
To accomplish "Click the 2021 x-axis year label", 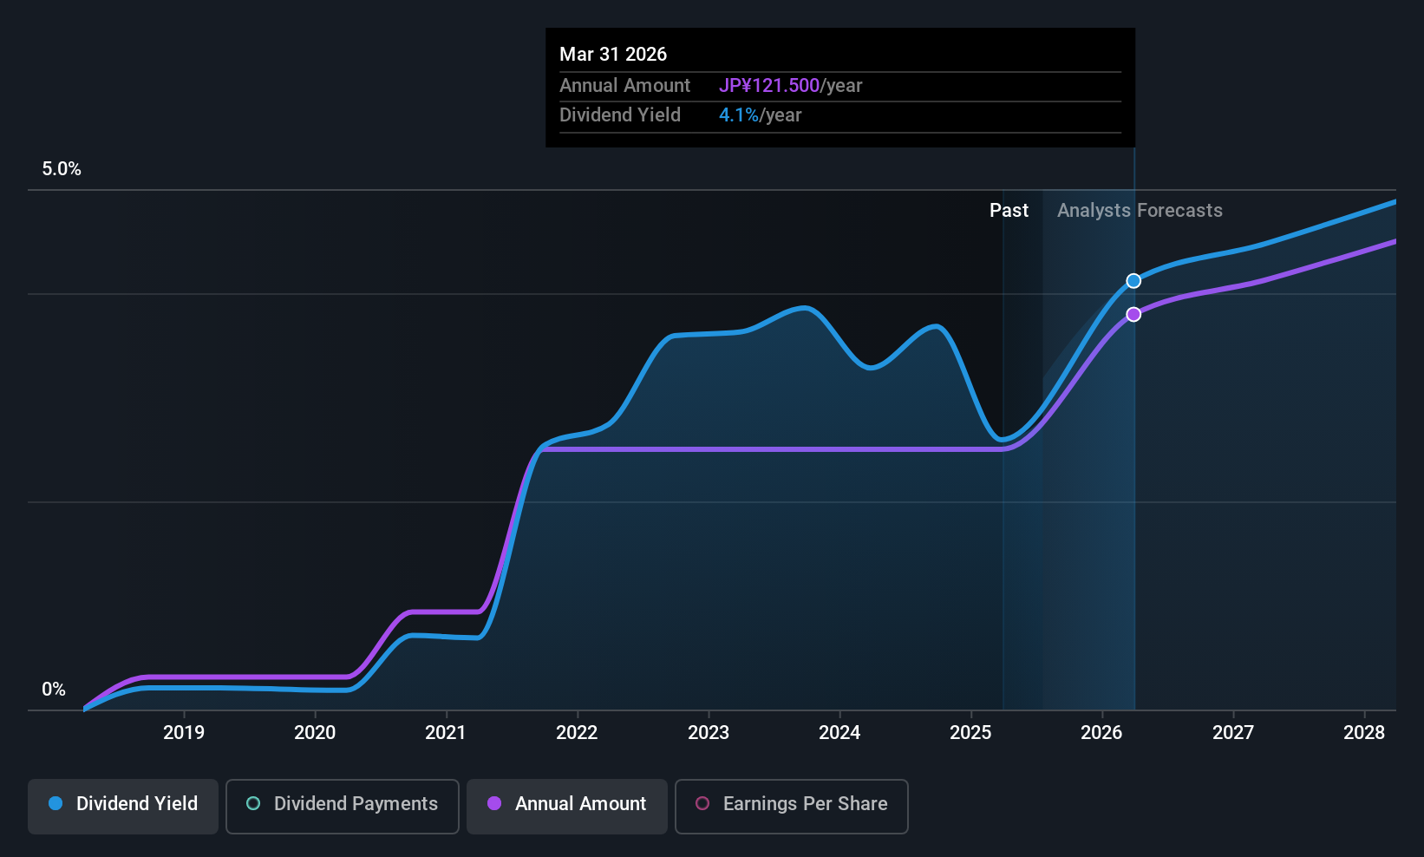I will click(x=446, y=733).
